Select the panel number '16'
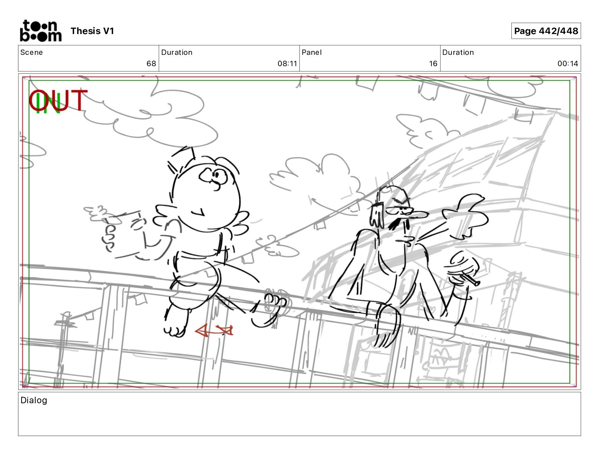 [x=433, y=64]
